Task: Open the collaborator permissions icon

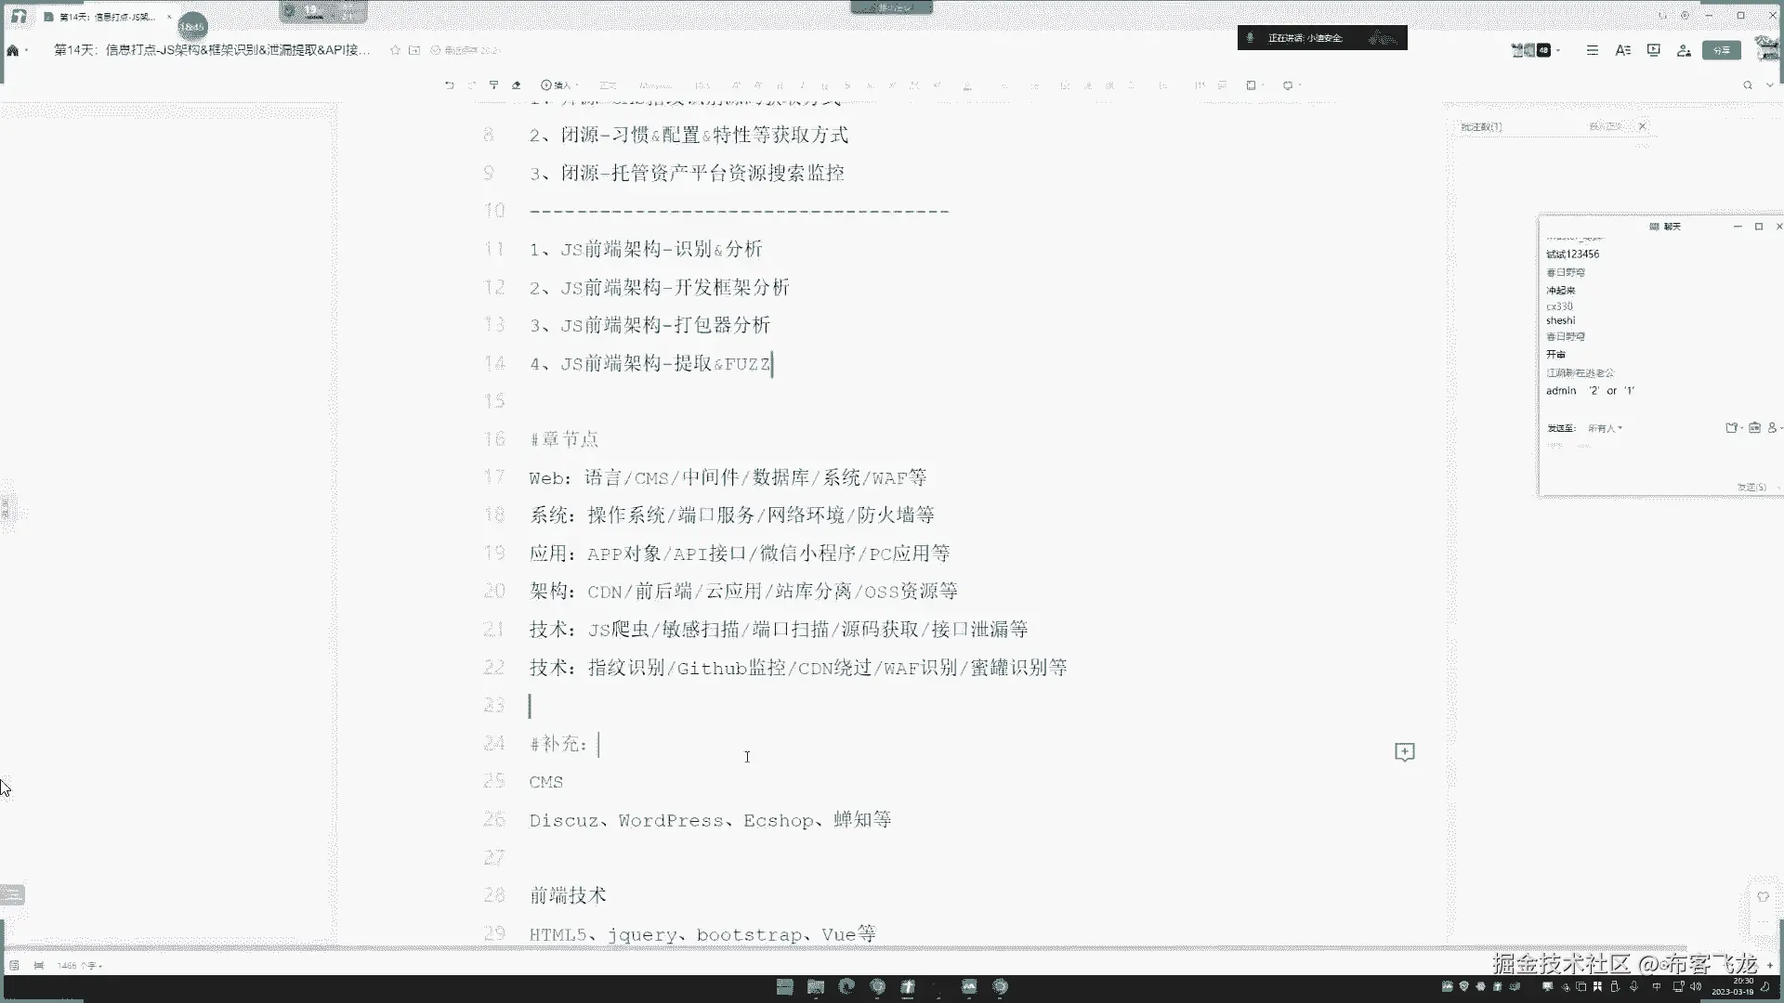Action: point(1684,50)
